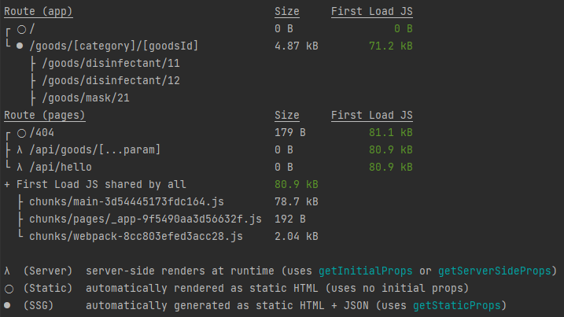Click the filled dot in the SSG legend

tap(7, 305)
